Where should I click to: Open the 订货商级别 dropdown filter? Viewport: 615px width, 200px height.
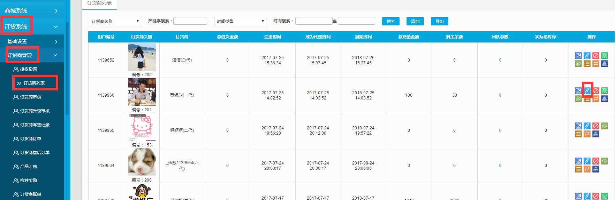pos(115,21)
